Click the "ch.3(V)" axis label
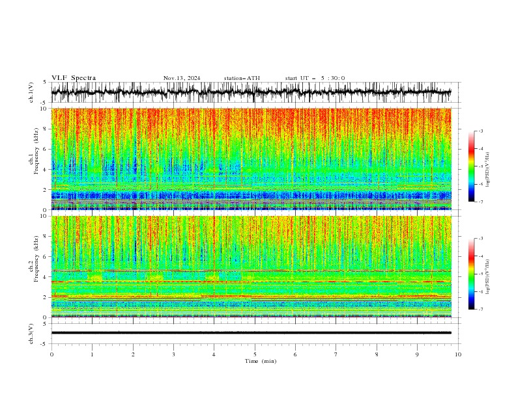This screenshot has height=398, width=516. pos(31,334)
